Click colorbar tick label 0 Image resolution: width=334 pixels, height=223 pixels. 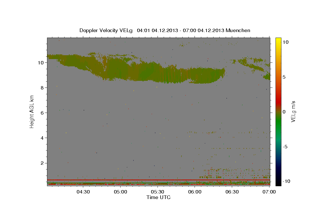click(284, 112)
